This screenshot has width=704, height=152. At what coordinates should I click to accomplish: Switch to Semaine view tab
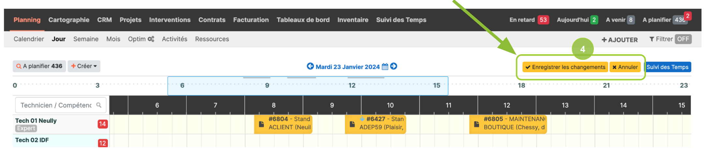pyautogui.click(x=86, y=39)
